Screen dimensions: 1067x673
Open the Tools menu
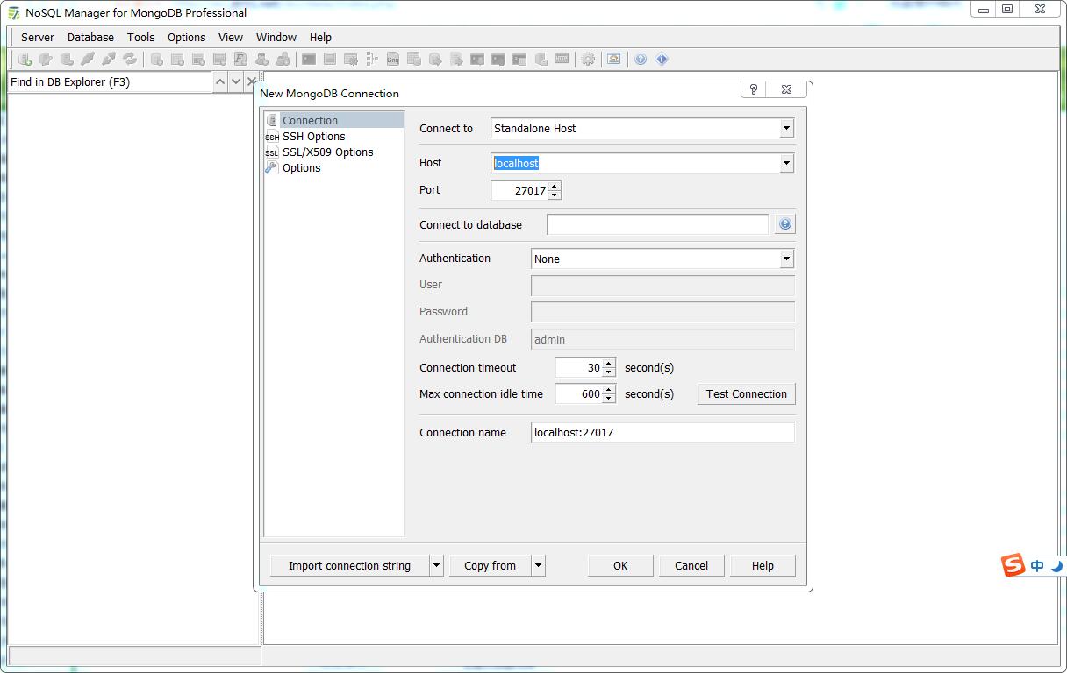pos(140,37)
